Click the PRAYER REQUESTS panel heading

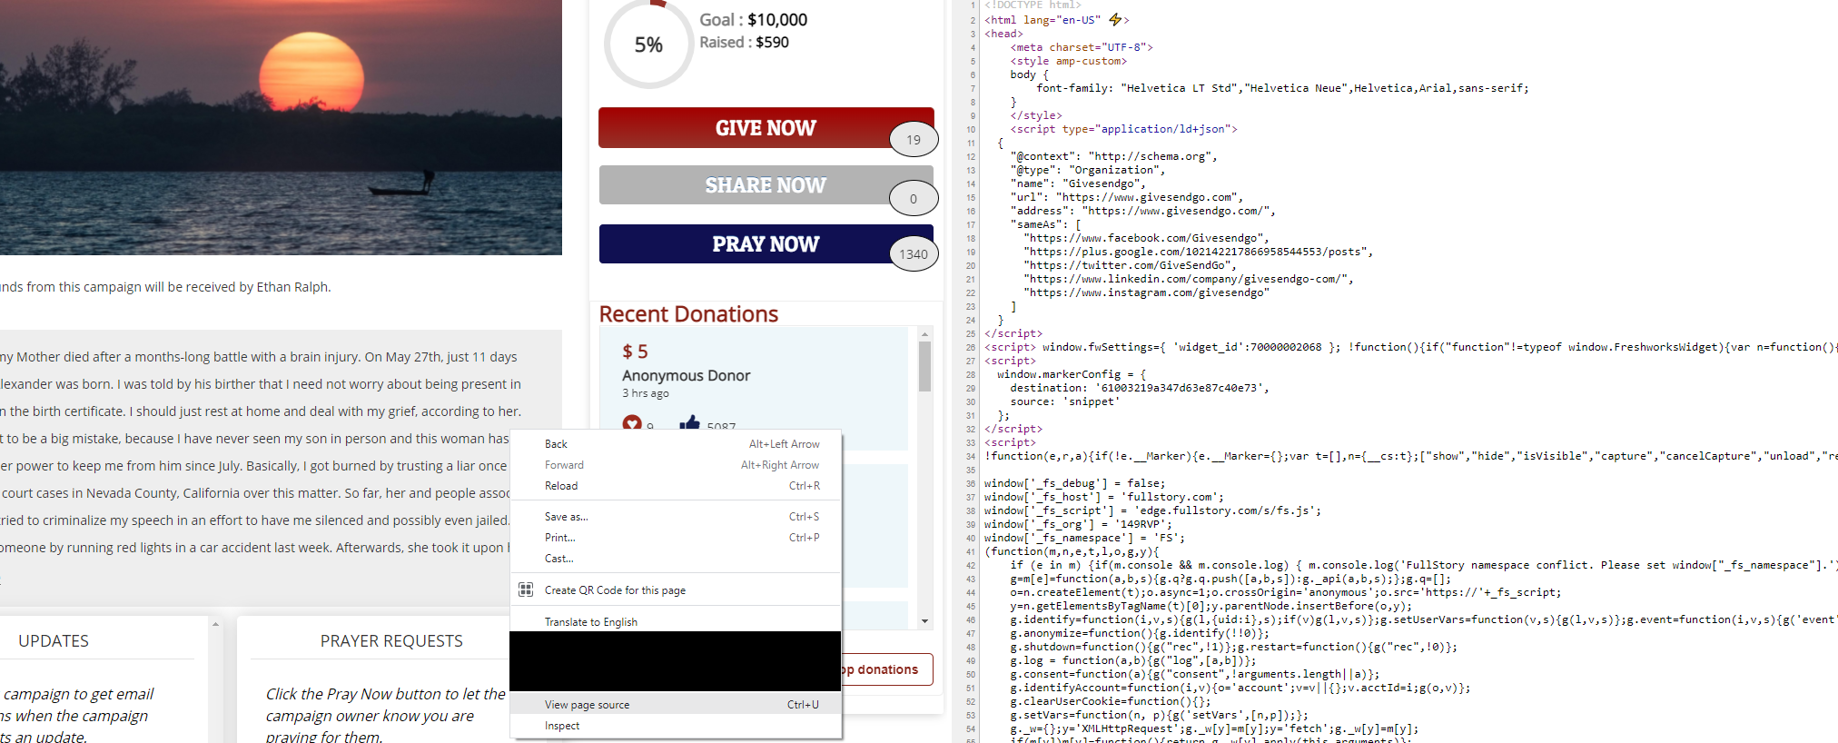point(391,641)
